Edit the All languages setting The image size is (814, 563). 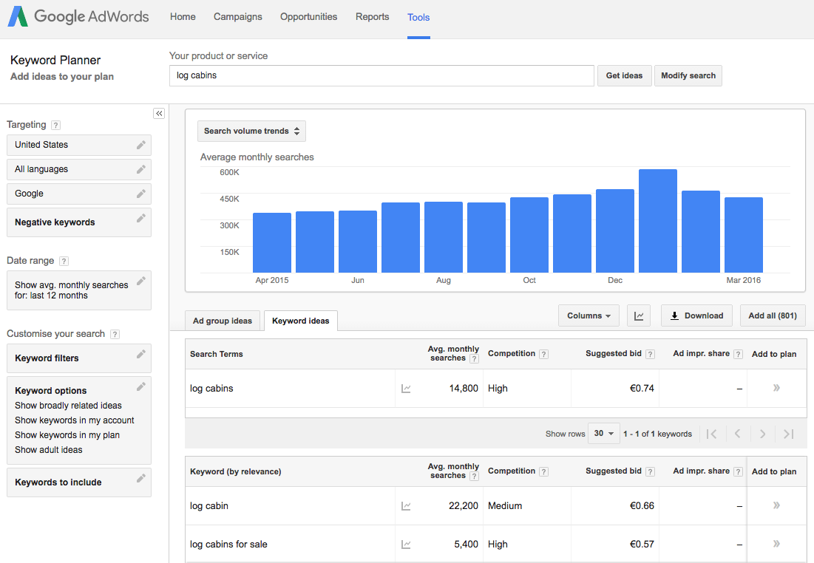click(x=140, y=169)
